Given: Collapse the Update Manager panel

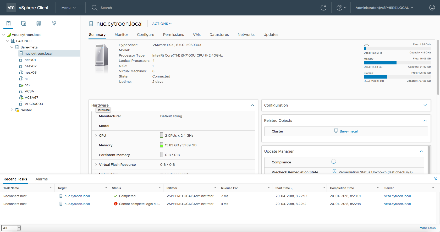Looking at the screenshot, I should pyautogui.click(x=421, y=151).
